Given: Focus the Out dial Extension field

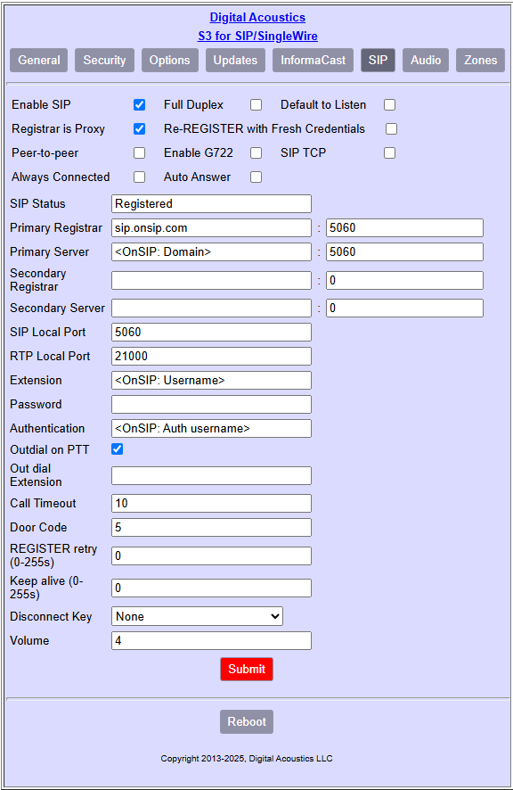Looking at the screenshot, I should pyautogui.click(x=211, y=475).
